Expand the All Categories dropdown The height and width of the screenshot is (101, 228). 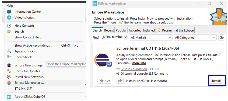click(x=195, y=37)
